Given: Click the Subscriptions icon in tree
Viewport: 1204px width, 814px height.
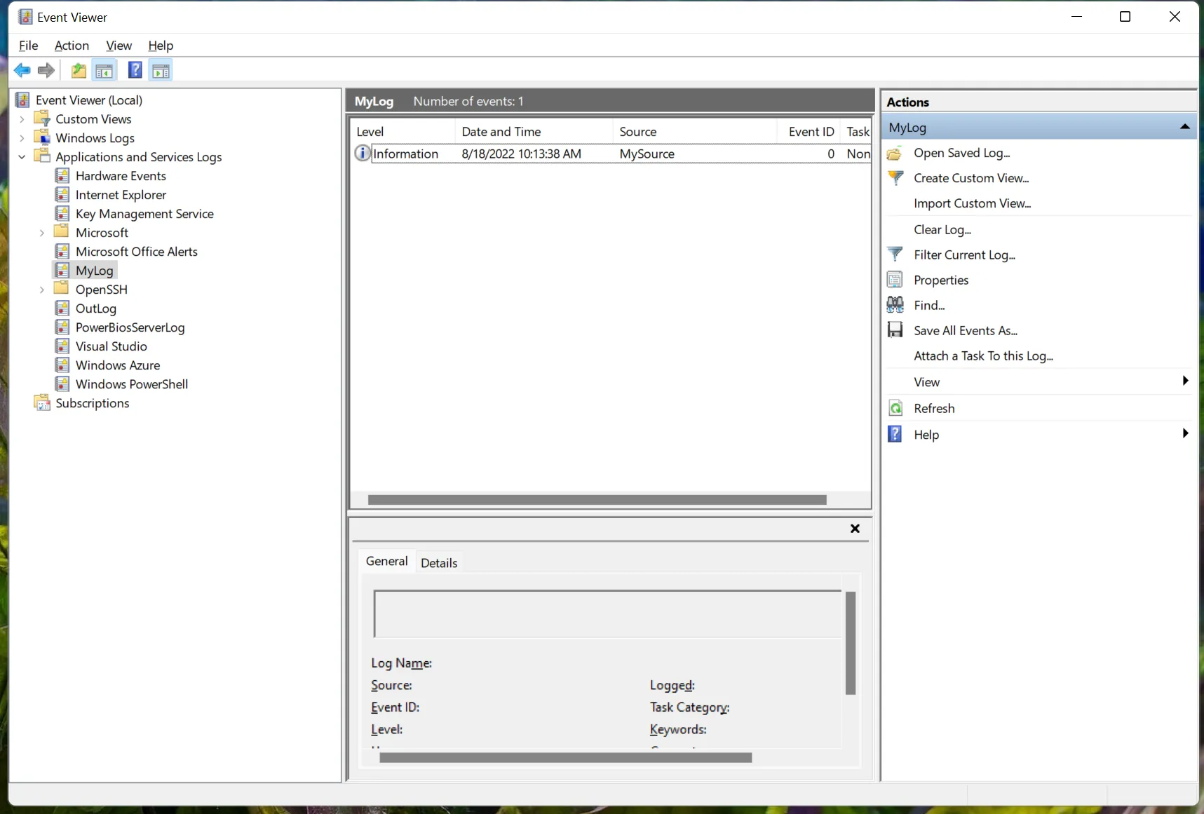Looking at the screenshot, I should 42,402.
